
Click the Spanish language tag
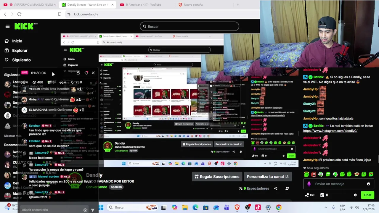[x=116, y=187]
